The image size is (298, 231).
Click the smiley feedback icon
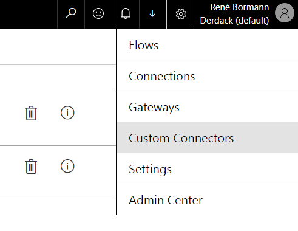[x=98, y=13]
